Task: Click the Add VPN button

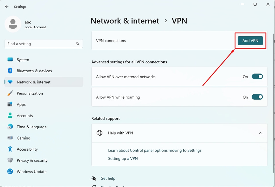Action: click(x=250, y=41)
